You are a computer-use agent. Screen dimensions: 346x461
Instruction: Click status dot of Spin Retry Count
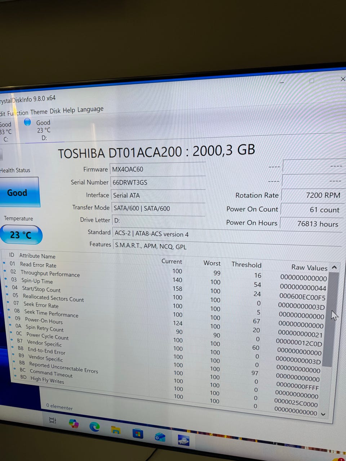coord(11,325)
